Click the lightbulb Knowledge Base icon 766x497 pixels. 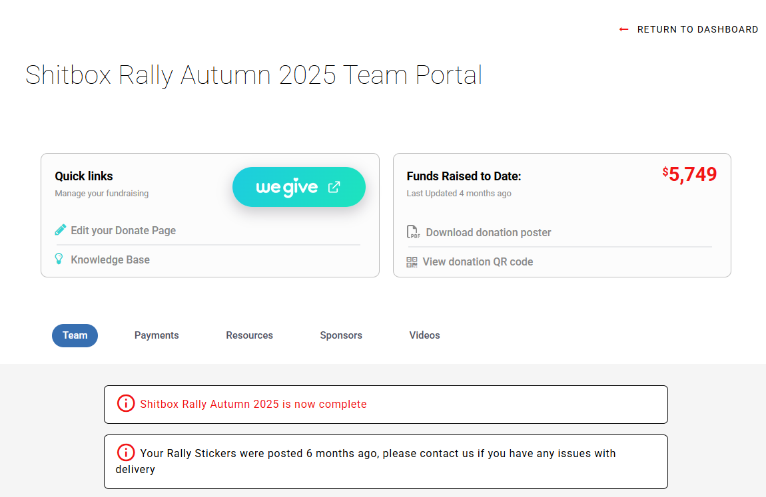point(59,259)
